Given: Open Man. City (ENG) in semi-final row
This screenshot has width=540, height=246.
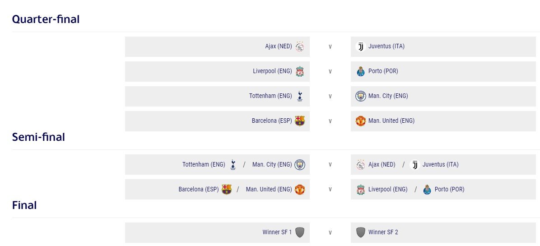Looking at the screenshot, I should (272, 164).
